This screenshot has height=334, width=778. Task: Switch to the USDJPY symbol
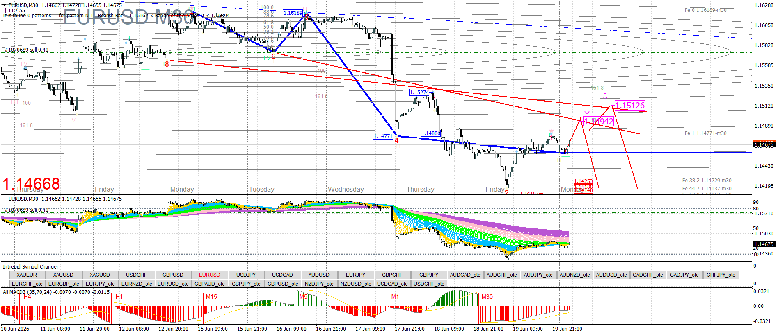tap(246, 275)
